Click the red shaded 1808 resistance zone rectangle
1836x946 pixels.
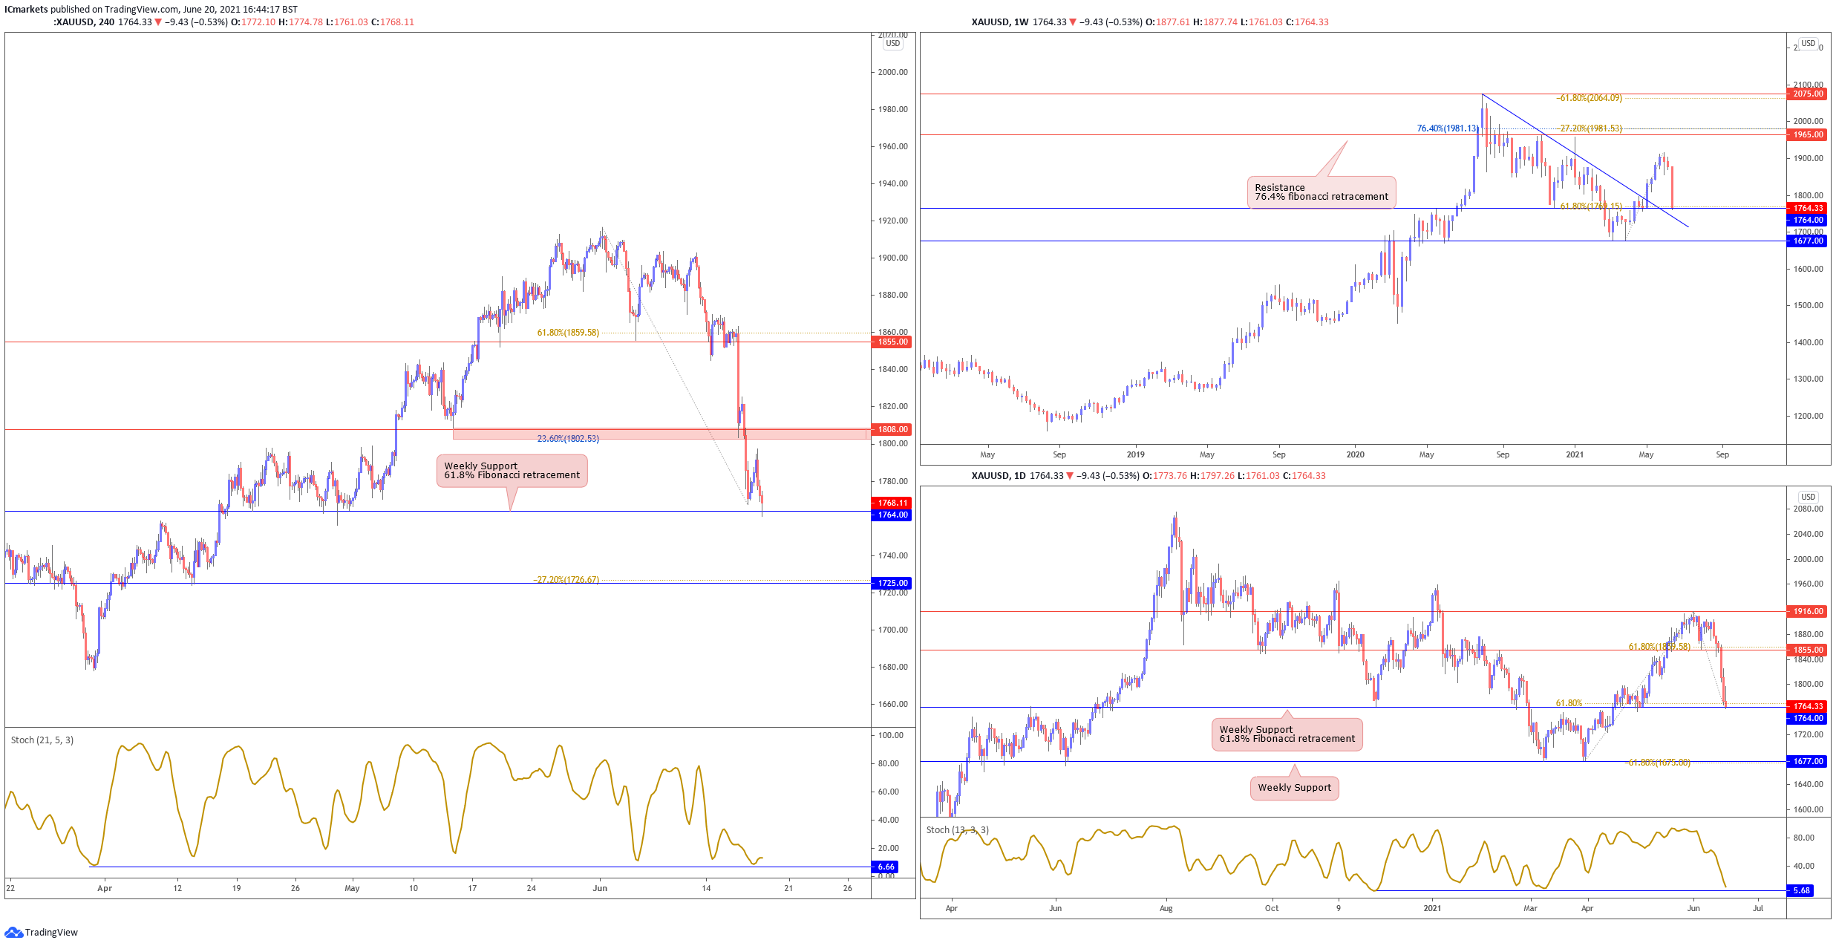(661, 434)
